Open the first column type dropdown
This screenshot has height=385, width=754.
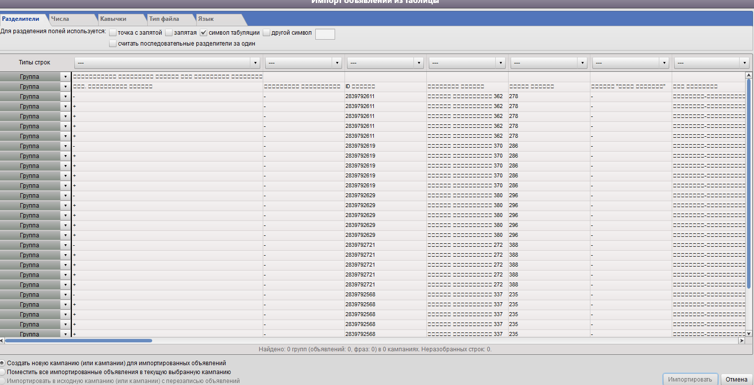tap(167, 63)
